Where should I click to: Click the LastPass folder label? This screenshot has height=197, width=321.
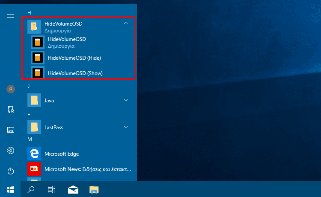point(54,127)
